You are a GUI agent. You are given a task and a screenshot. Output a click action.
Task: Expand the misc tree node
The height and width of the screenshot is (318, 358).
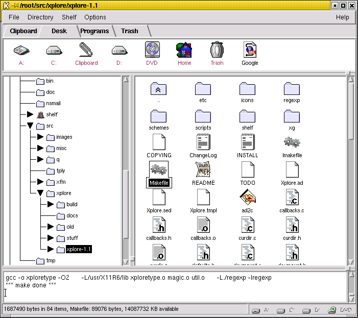40,148
